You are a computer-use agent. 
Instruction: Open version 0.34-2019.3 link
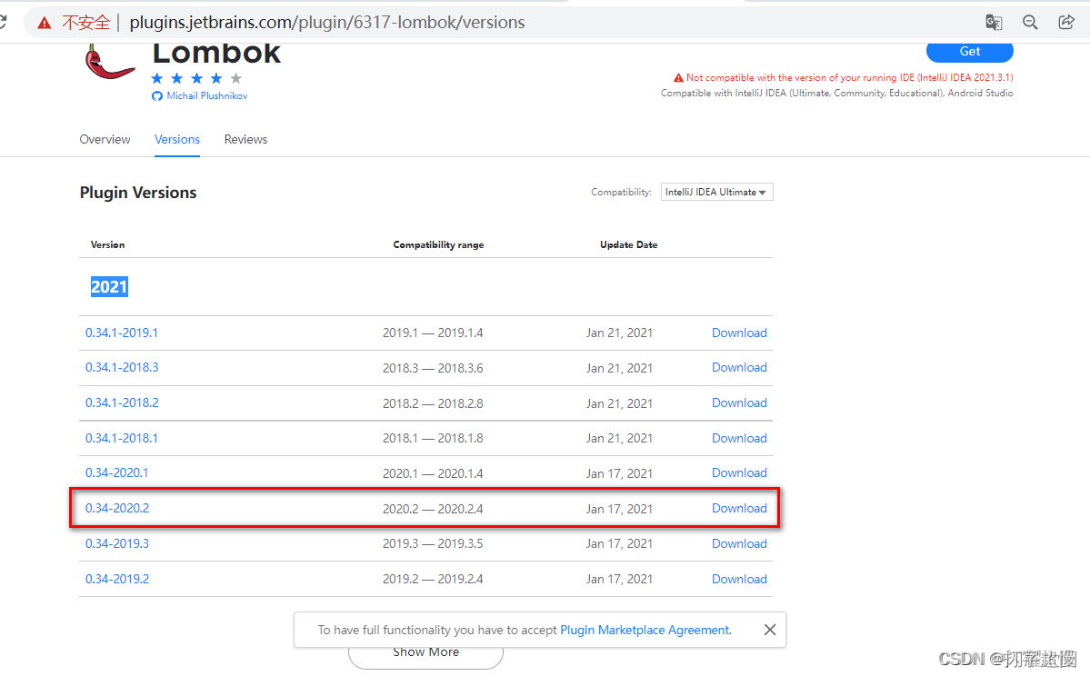tap(116, 544)
